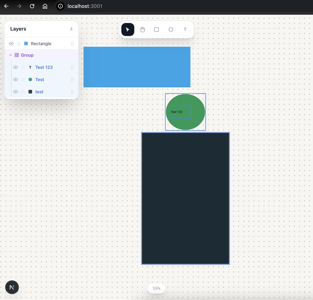Hide the green Test ellipse layer
The image size is (313, 300).
click(x=16, y=80)
